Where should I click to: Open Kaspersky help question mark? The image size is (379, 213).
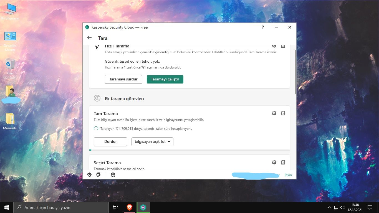[x=263, y=27]
